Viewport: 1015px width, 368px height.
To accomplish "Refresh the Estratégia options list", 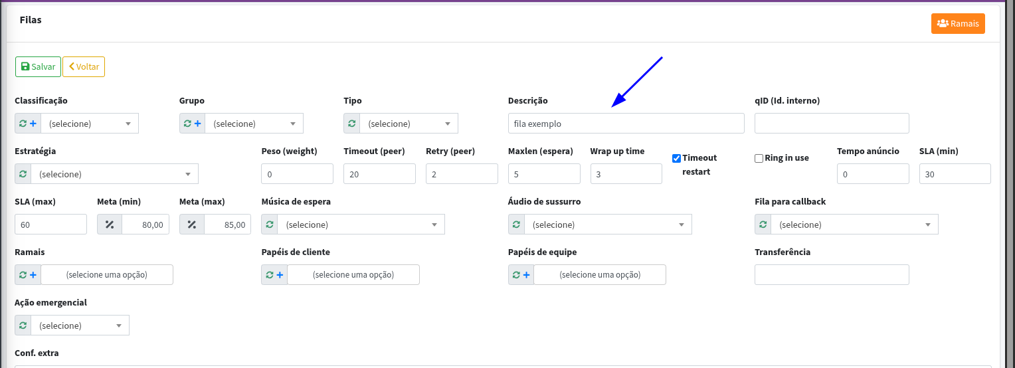I will [23, 174].
